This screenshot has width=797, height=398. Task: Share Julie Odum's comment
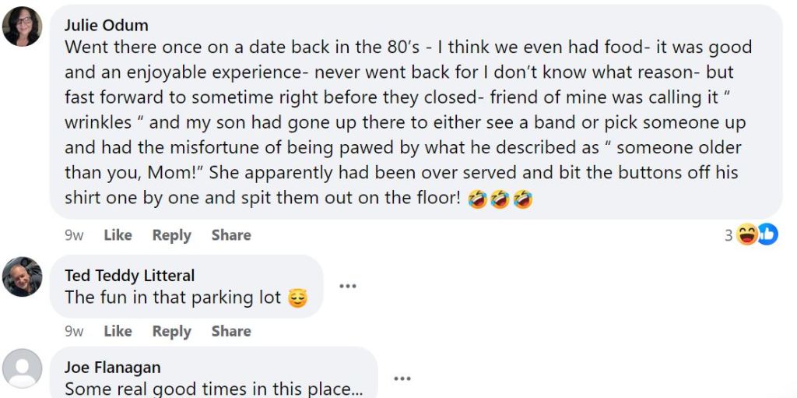[231, 235]
